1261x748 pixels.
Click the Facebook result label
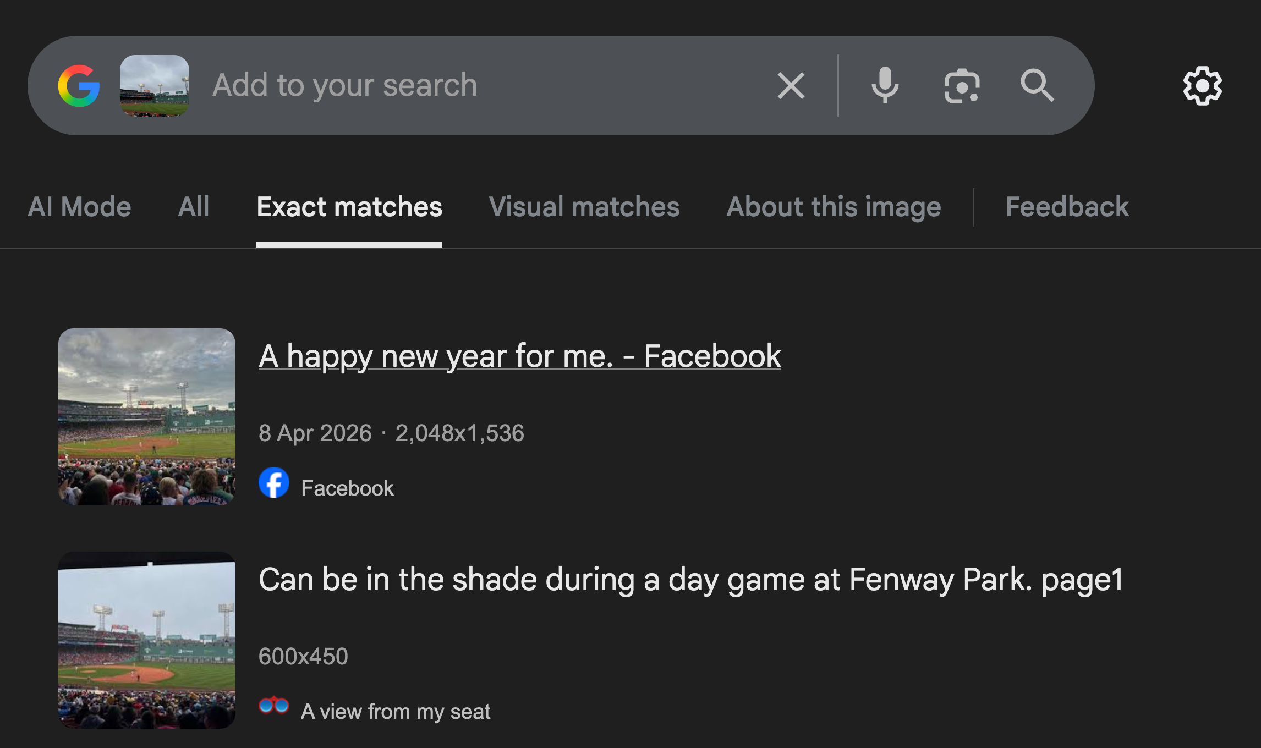click(347, 487)
